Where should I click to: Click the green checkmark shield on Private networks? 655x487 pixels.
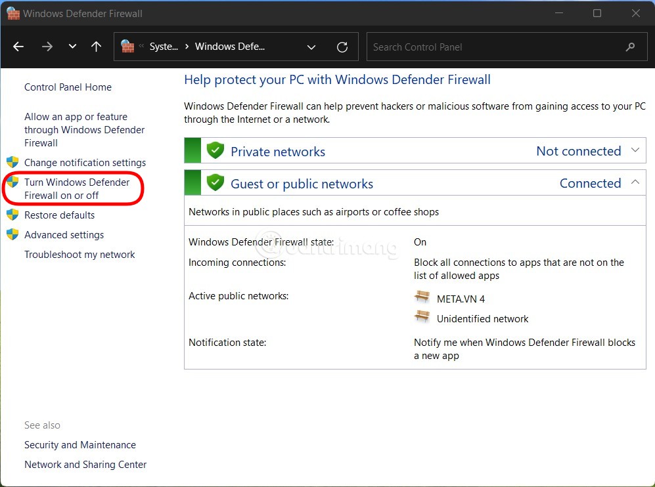click(x=216, y=150)
